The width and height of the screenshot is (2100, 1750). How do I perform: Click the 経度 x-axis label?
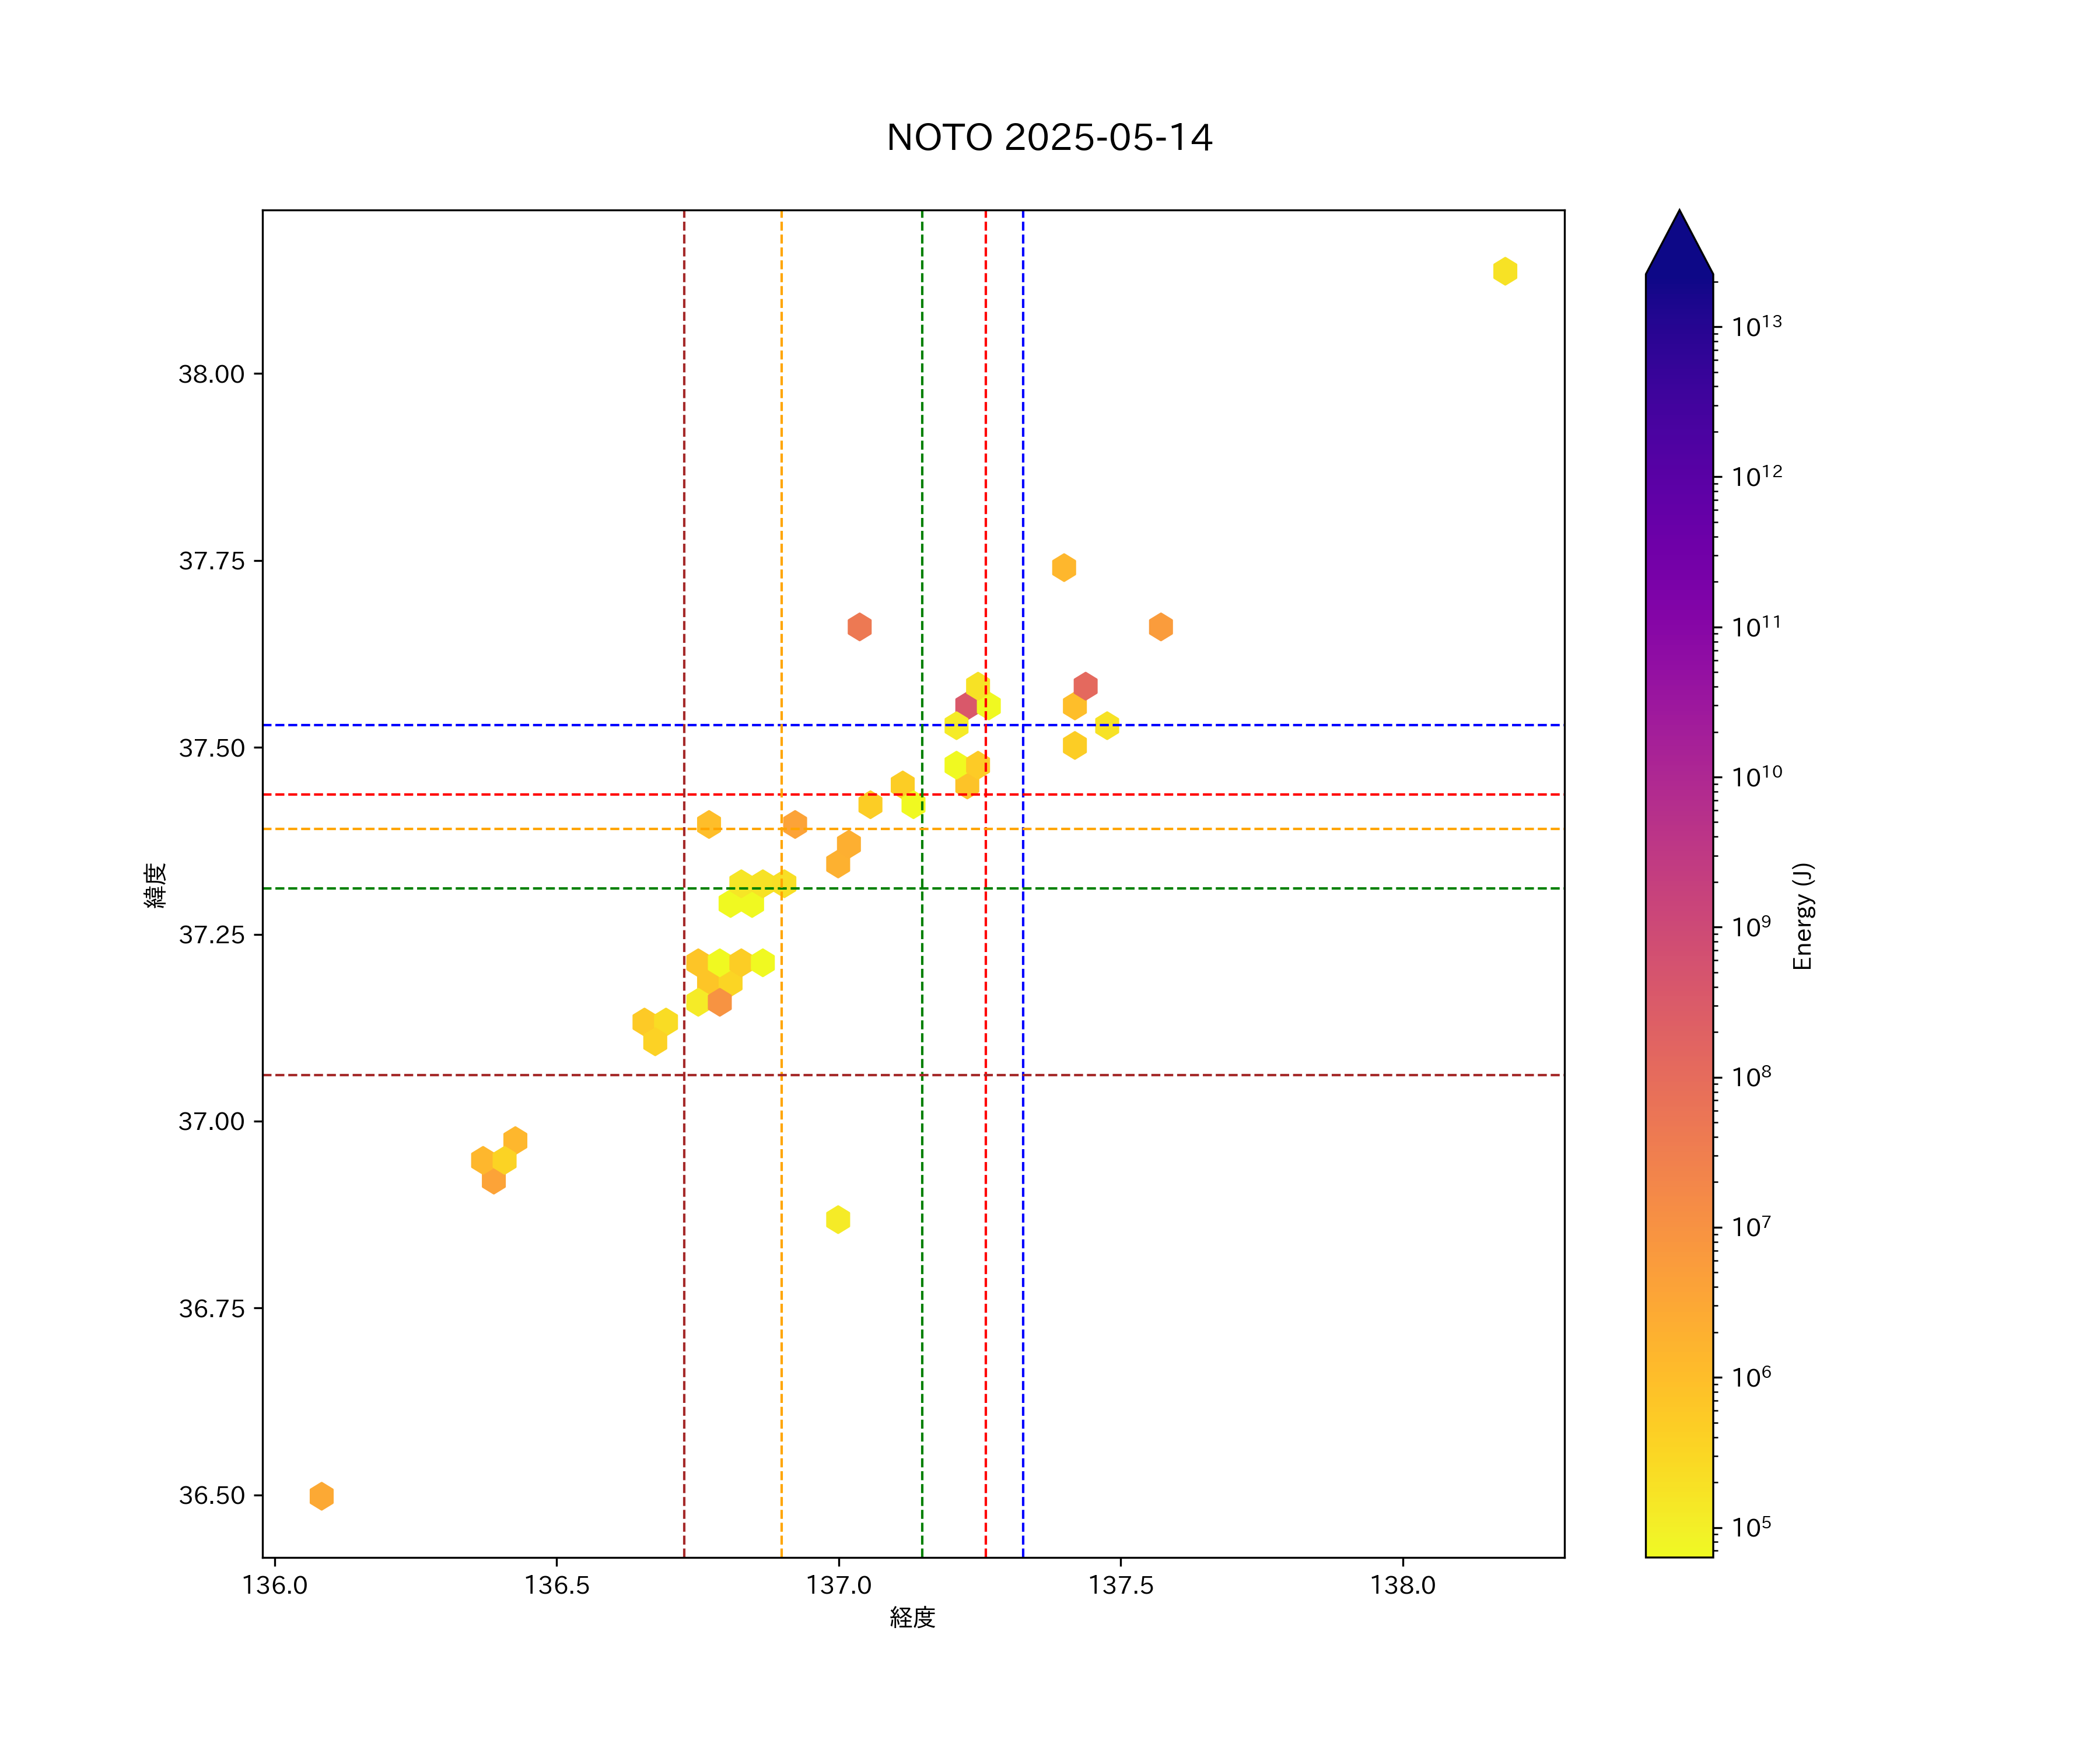pyautogui.click(x=912, y=1618)
